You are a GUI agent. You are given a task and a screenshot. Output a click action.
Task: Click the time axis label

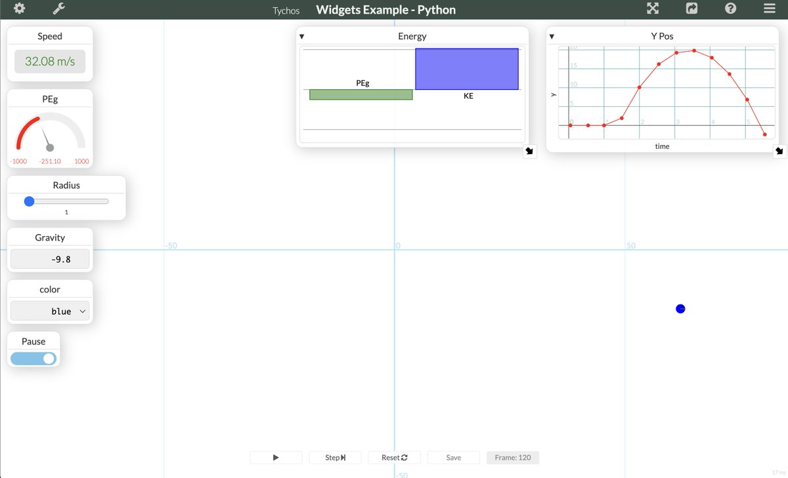662,146
